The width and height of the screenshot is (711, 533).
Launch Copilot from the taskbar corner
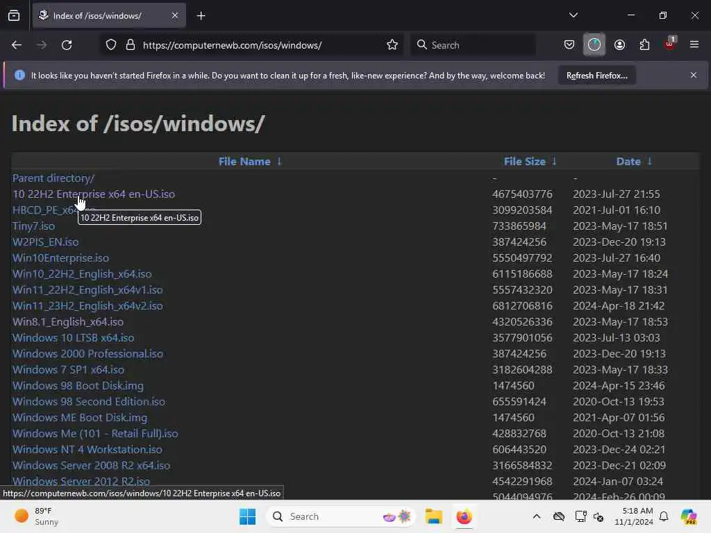coord(688,516)
